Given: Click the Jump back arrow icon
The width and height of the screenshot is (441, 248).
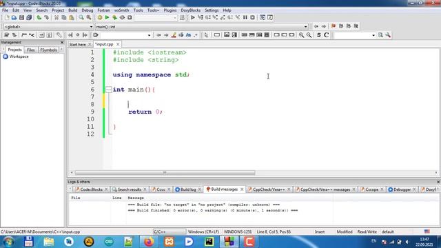Looking at the screenshot, I should (x=316, y=26).
